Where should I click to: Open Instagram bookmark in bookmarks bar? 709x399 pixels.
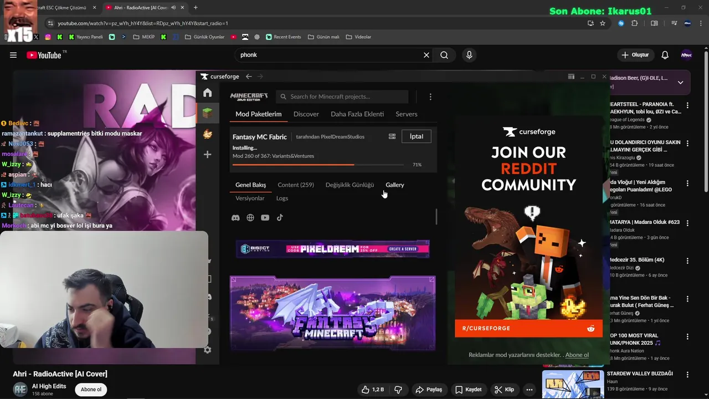point(48,37)
